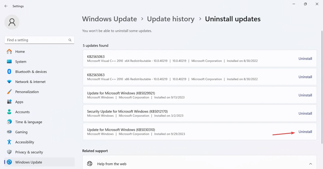This screenshot has width=323, height=169.
Task: Click the search magnifier icon
Action: pos(70,40)
